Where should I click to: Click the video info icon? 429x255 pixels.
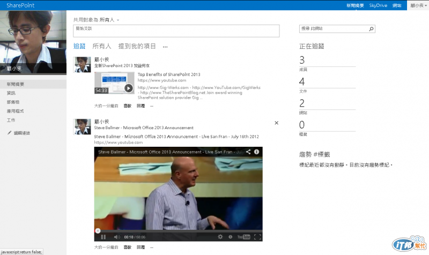click(256, 152)
